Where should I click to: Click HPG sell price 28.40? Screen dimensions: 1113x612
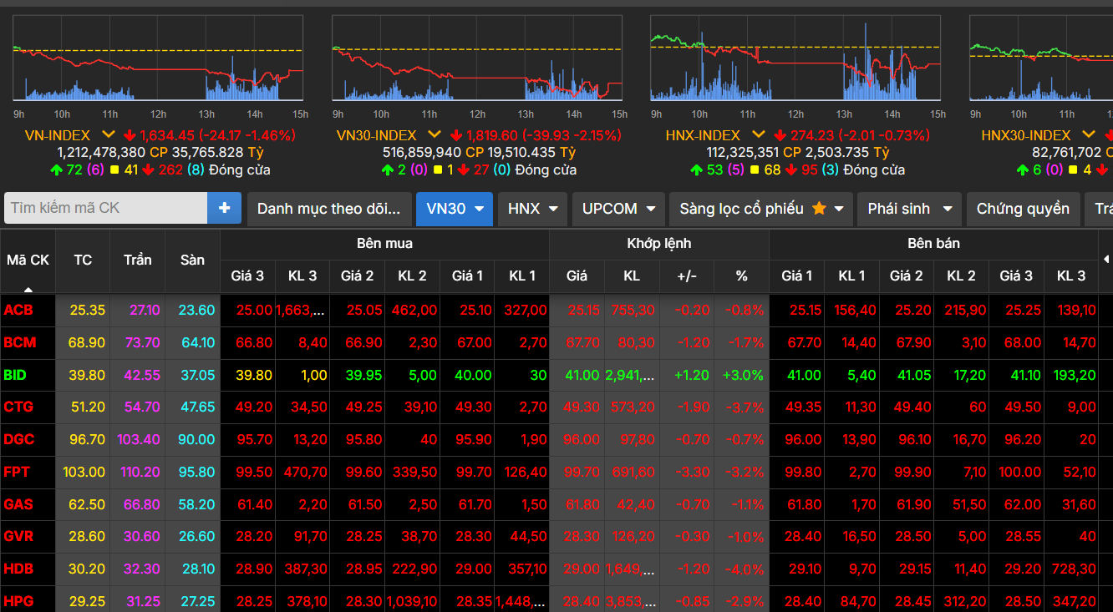coord(804,601)
